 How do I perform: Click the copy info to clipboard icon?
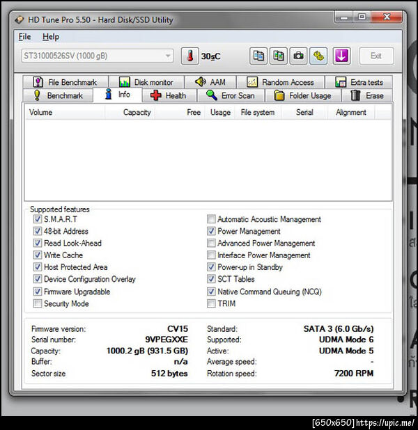coord(258,56)
